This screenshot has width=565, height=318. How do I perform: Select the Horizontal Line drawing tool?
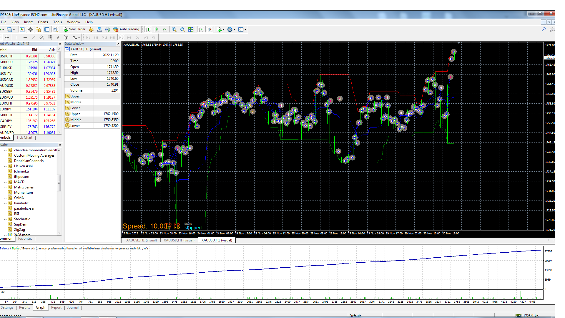pyautogui.click(x=25, y=37)
